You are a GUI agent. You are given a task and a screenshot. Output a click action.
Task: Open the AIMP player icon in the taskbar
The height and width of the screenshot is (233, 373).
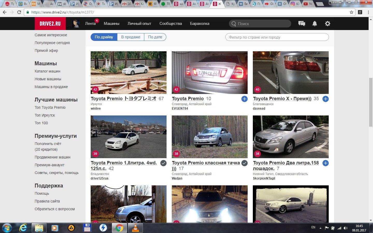[71, 228]
